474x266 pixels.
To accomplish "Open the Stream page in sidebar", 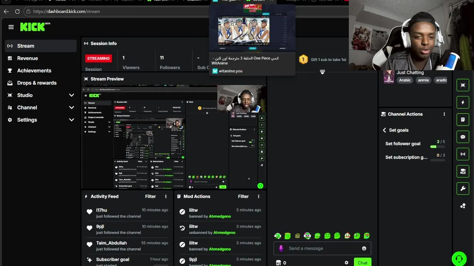I will (x=41, y=46).
